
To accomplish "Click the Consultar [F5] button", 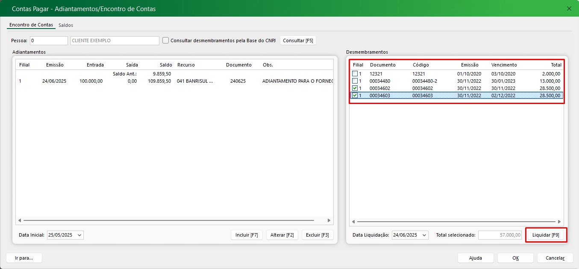I will [298, 40].
